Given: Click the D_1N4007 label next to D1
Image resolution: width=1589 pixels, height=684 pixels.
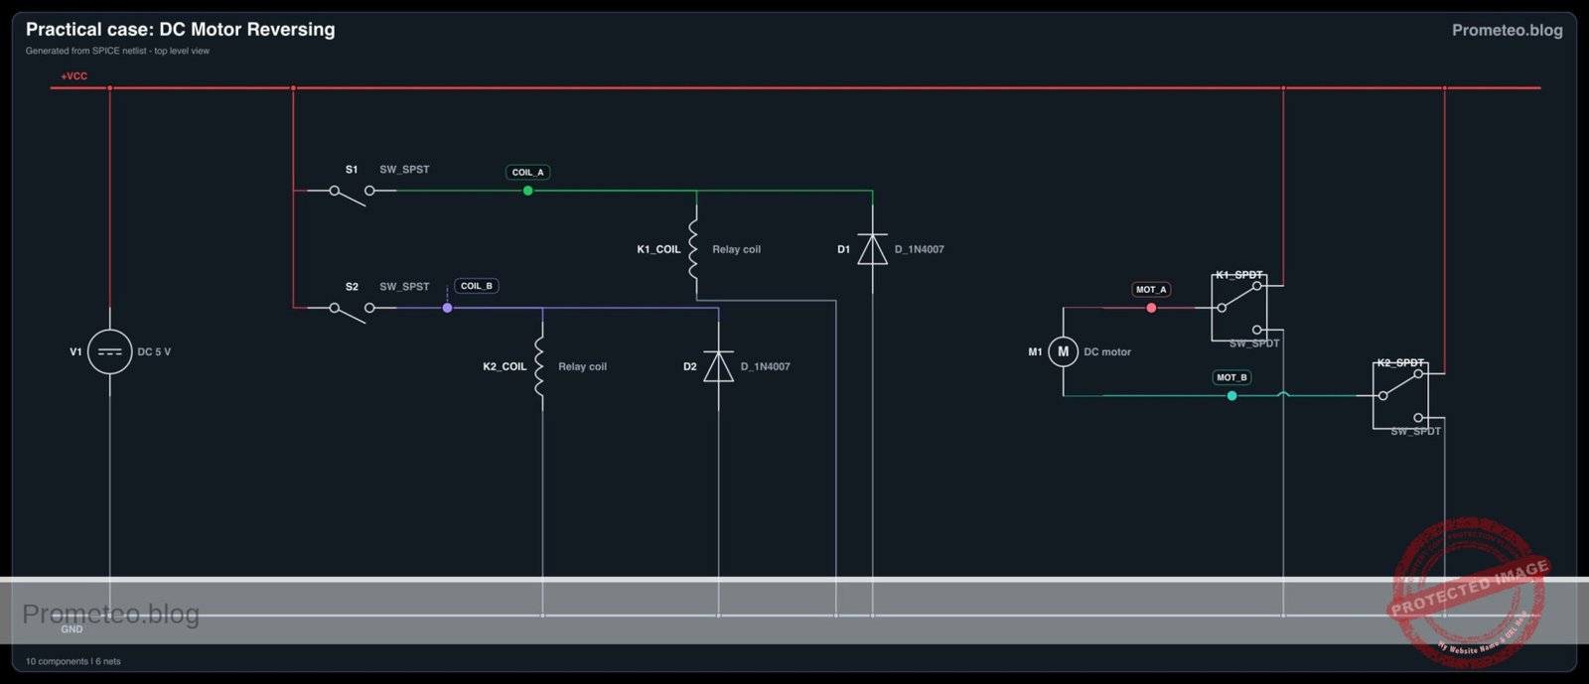Looking at the screenshot, I should [x=920, y=249].
